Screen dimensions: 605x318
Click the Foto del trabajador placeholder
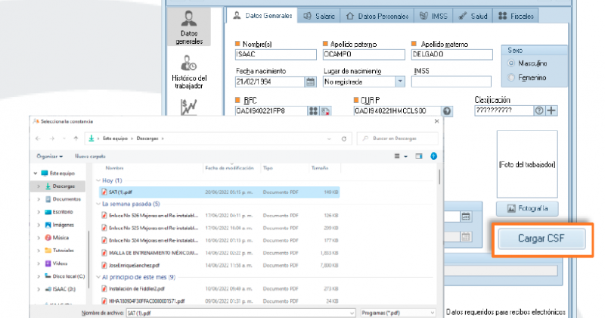click(x=527, y=164)
